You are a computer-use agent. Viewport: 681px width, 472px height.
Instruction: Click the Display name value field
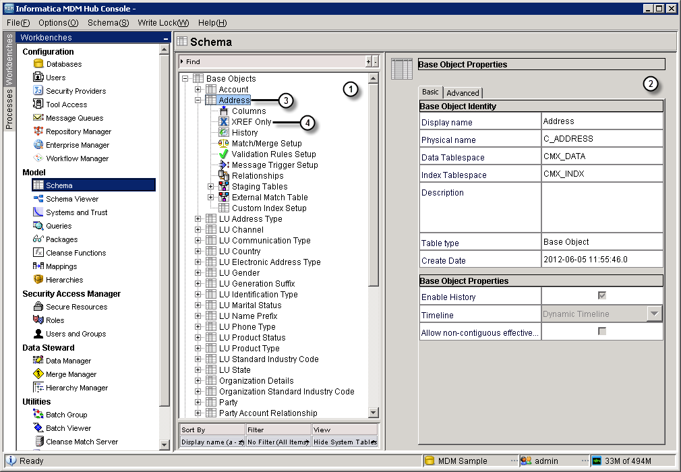(x=602, y=121)
